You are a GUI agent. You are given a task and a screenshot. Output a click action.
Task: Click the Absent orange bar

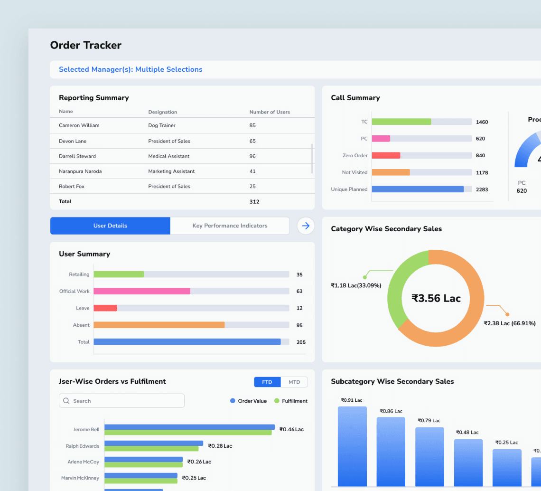point(159,325)
